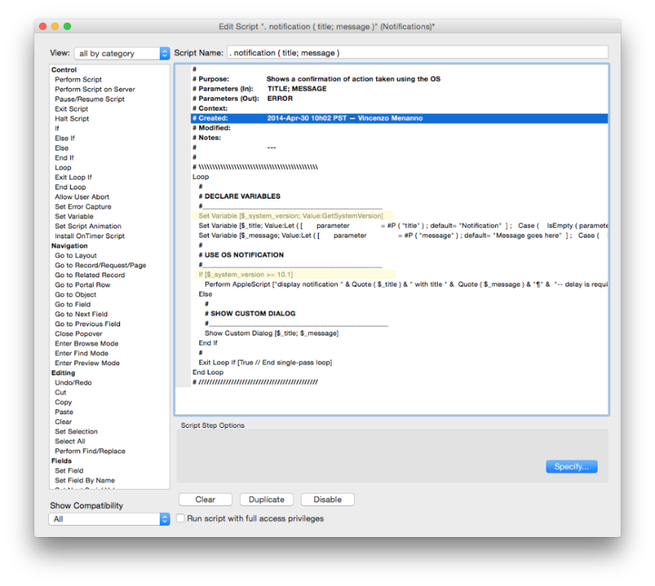Select 'Install OnTimer Script' step
The width and height of the screenshot is (655, 586).
(x=90, y=236)
